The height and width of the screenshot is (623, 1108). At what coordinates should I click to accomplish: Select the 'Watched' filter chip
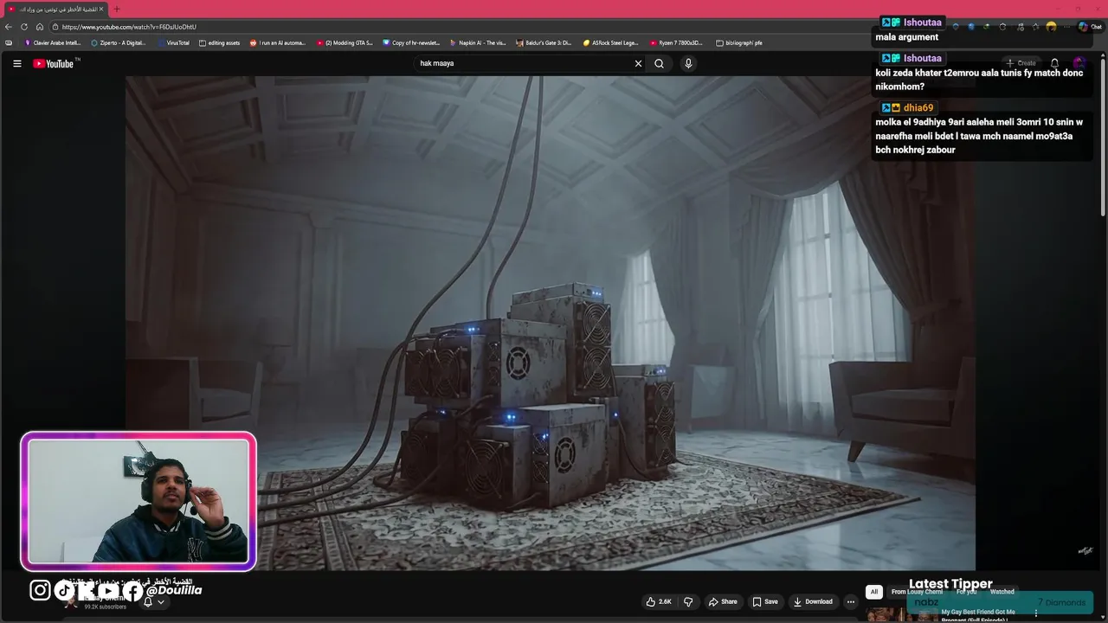click(1002, 592)
